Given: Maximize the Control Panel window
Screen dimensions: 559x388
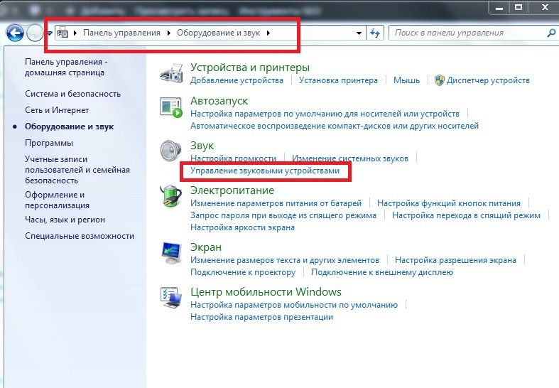Looking at the screenshot, I should pyautogui.click(x=519, y=7).
